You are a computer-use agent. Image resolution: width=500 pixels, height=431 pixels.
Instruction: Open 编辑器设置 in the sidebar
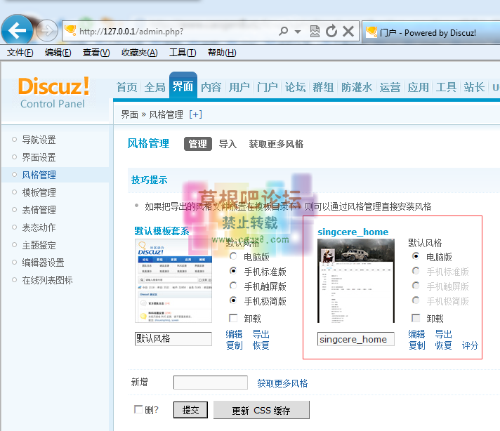click(43, 263)
